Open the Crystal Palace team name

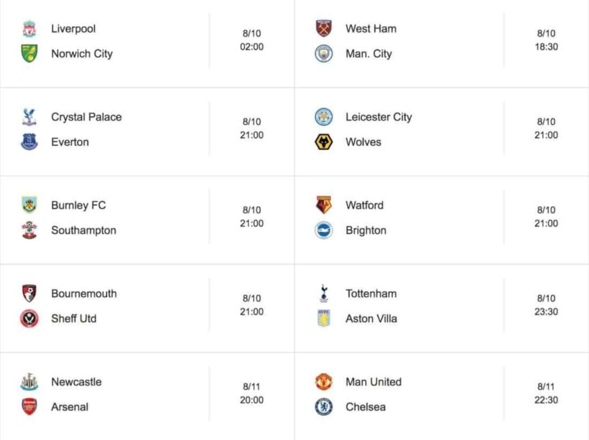[86, 117]
